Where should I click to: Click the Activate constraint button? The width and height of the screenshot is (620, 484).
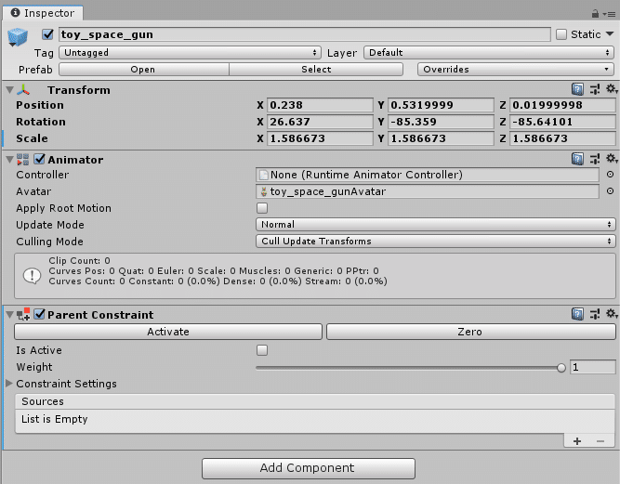tap(168, 332)
